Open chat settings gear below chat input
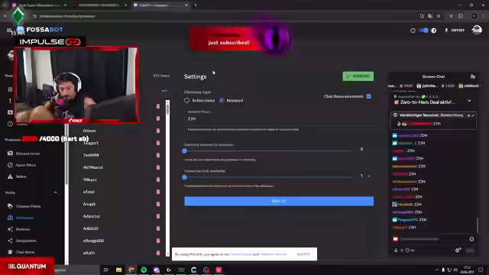489x275 pixels. pos(458,250)
